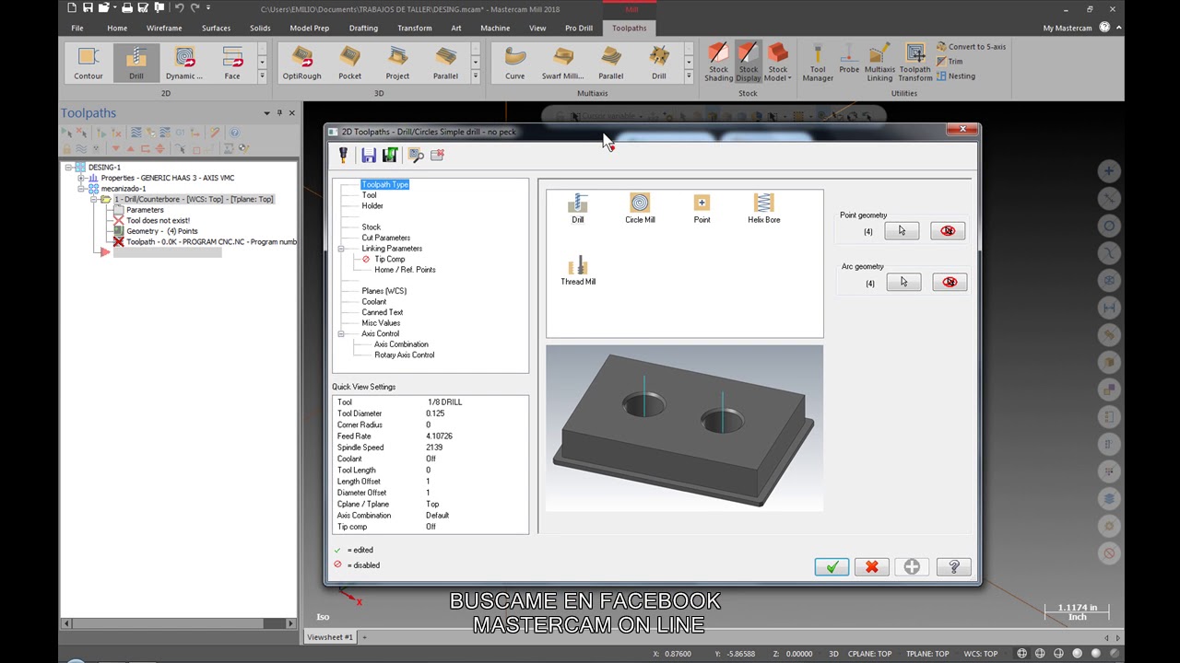
Task: Select the Project 3D toolpath
Action: 398,64
